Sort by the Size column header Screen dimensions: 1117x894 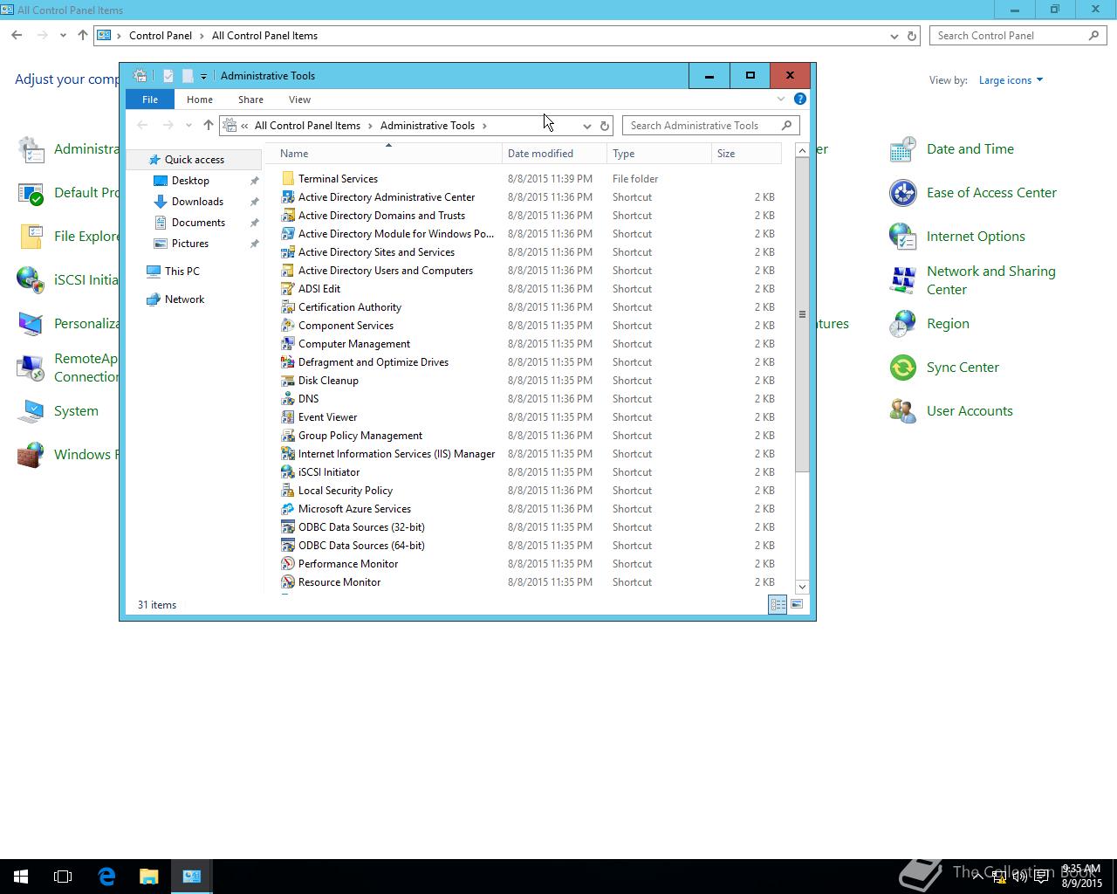[x=746, y=154]
